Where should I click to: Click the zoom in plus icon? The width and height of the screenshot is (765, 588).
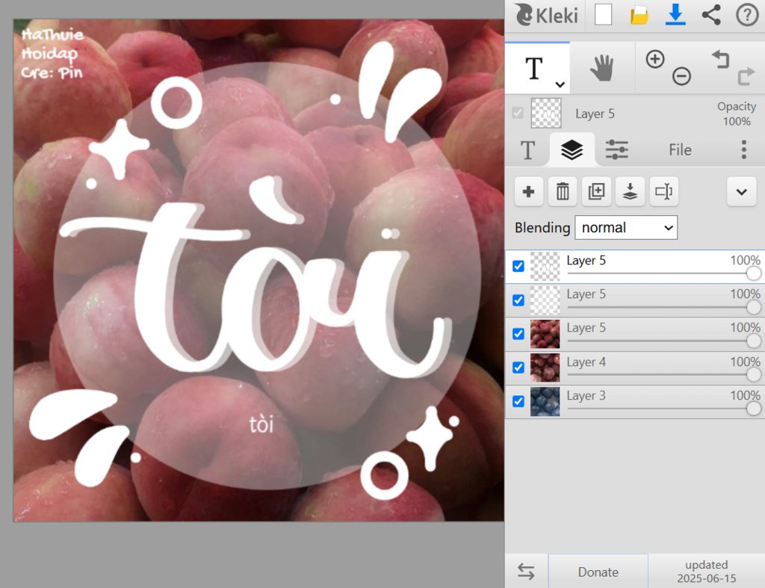(655, 60)
